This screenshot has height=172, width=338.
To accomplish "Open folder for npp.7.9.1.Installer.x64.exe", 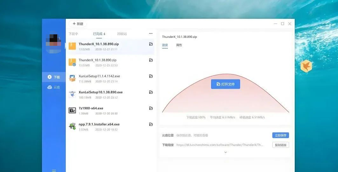I will [151, 124].
